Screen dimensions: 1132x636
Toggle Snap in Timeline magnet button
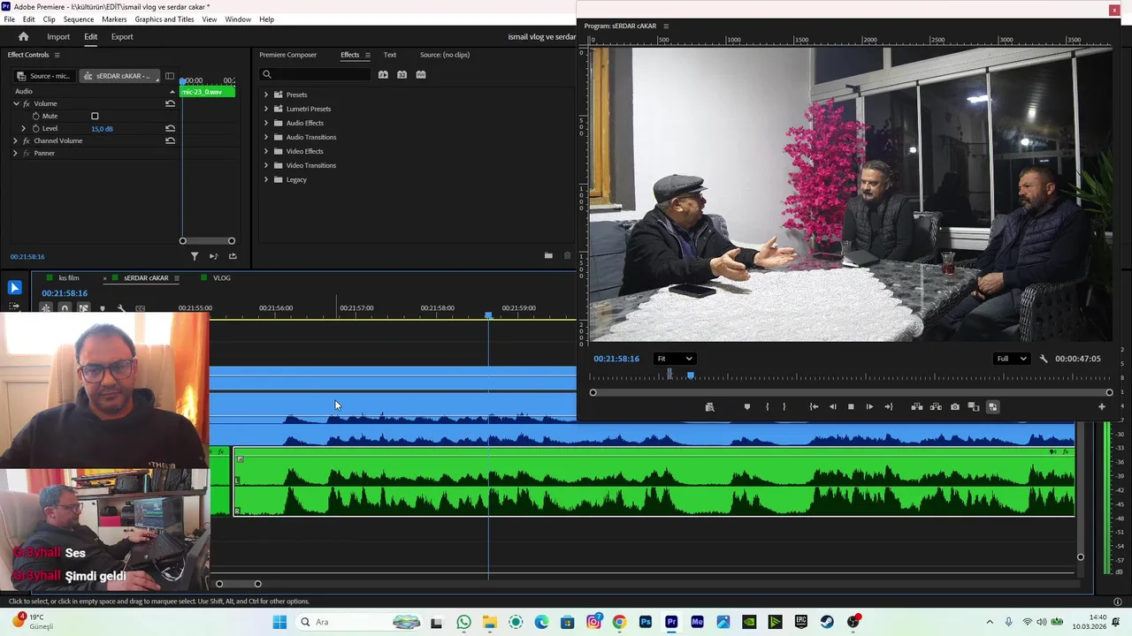coord(65,308)
